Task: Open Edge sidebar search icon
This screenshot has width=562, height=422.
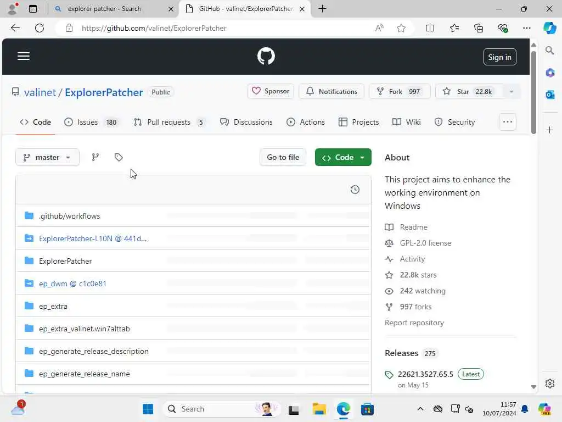Action: point(550,51)
